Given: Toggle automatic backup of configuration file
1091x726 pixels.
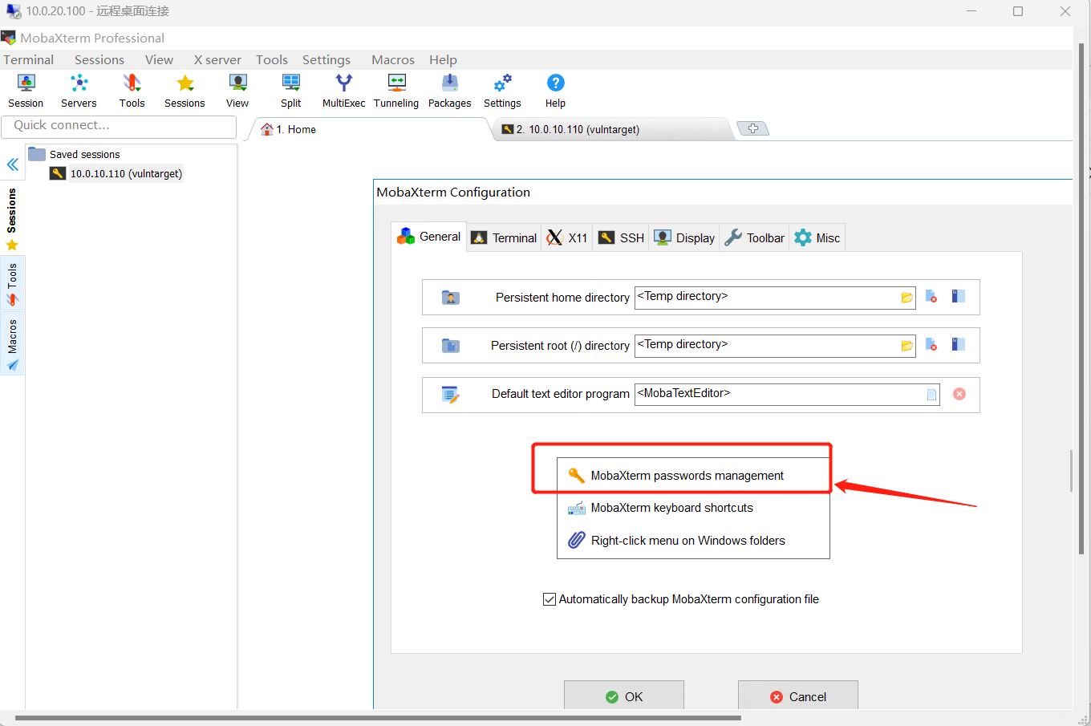Looking at the screenshot, I should point(550,599).
